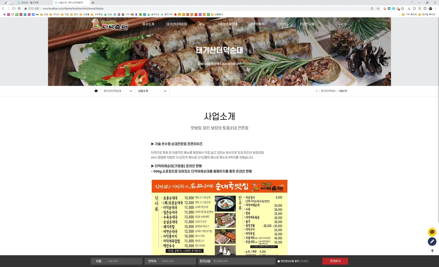Viewport: 439px width, 267px height.
Task: Expand the 사업소개 breadcrumb dropdown
Action: pyautogui.click(x=152, y=91)
